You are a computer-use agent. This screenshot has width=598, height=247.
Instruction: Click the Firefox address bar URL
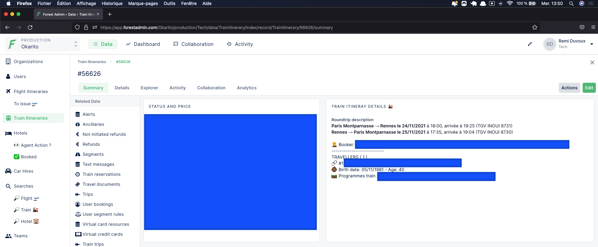point(217,27)
